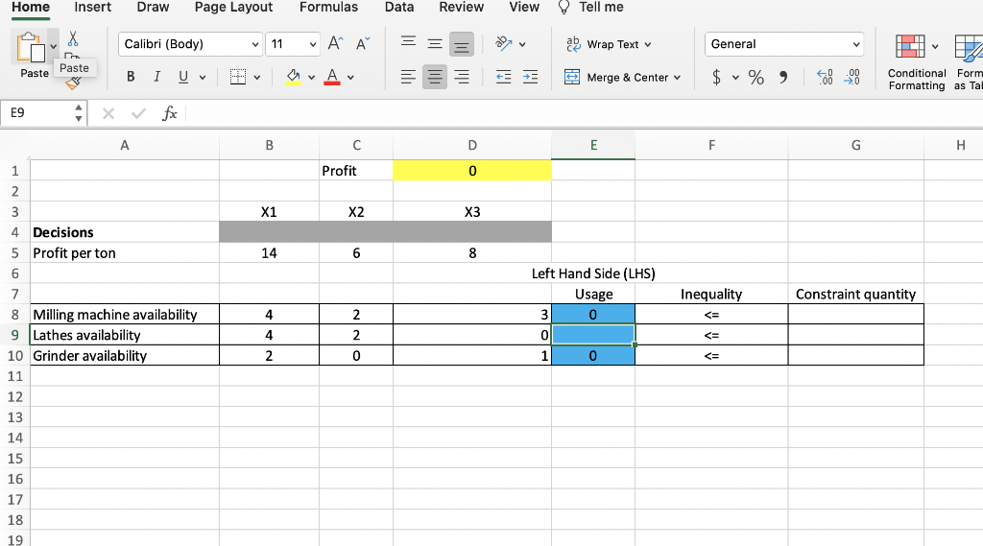The width and height of the screenshot is (983, 546).
Task: Open font color dropdown arrow
Action: (x=350, y=78)
